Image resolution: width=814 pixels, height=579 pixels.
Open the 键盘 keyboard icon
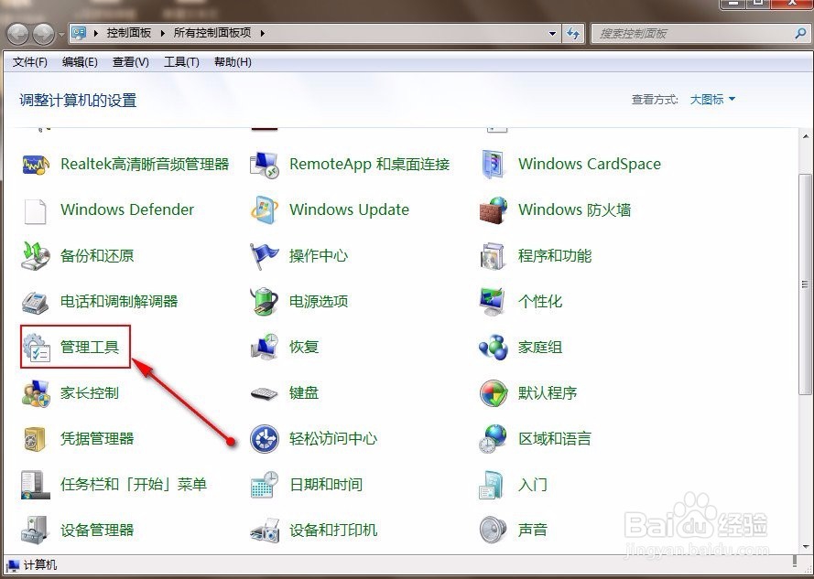coord(265,394)
